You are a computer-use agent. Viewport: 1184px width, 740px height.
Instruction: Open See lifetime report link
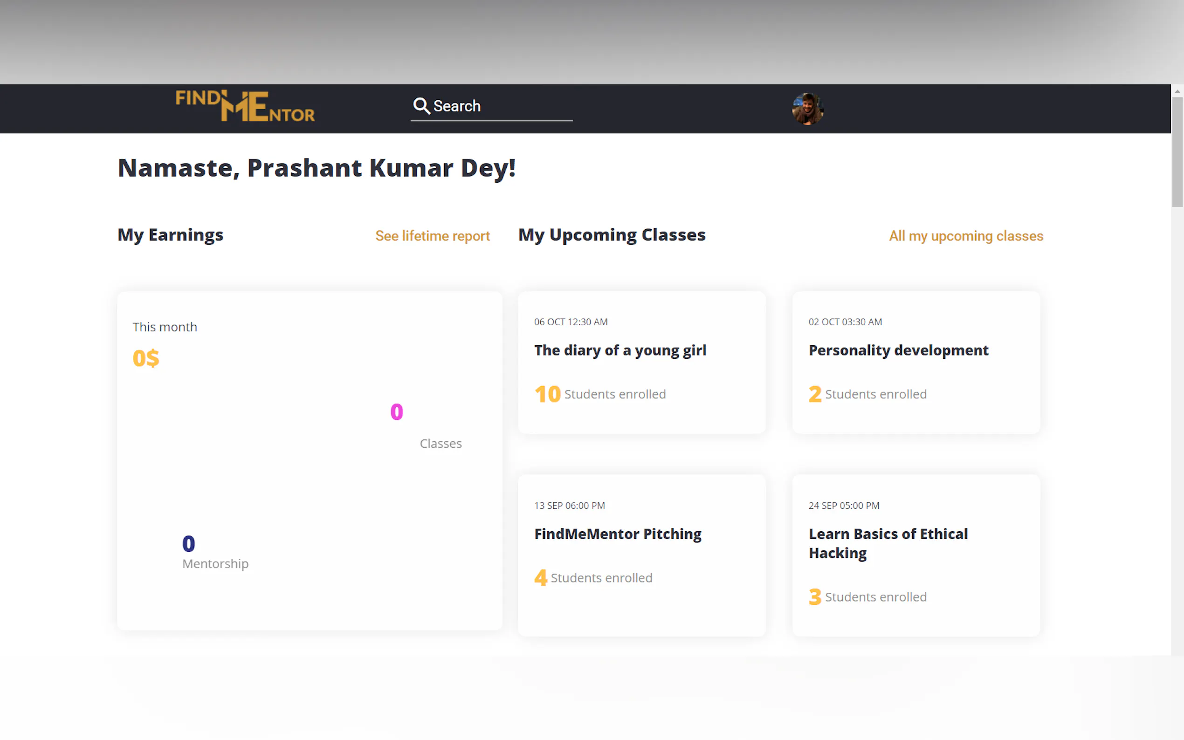432,236
